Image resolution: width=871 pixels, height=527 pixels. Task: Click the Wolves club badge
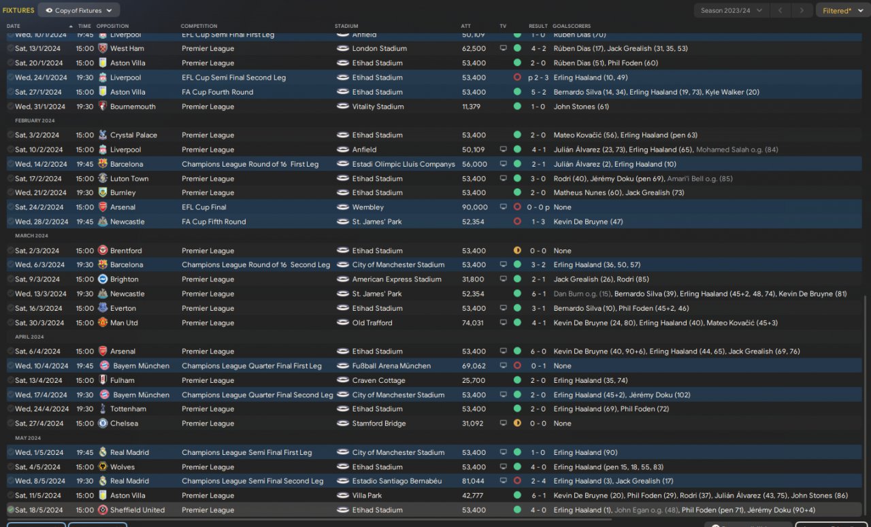(x=103, y=466)
